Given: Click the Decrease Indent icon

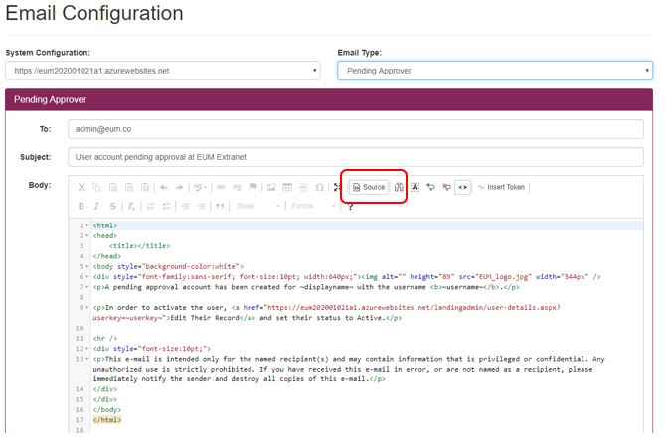Looking at the screenshot, I should pyautogui.click(x=185, y=206).
